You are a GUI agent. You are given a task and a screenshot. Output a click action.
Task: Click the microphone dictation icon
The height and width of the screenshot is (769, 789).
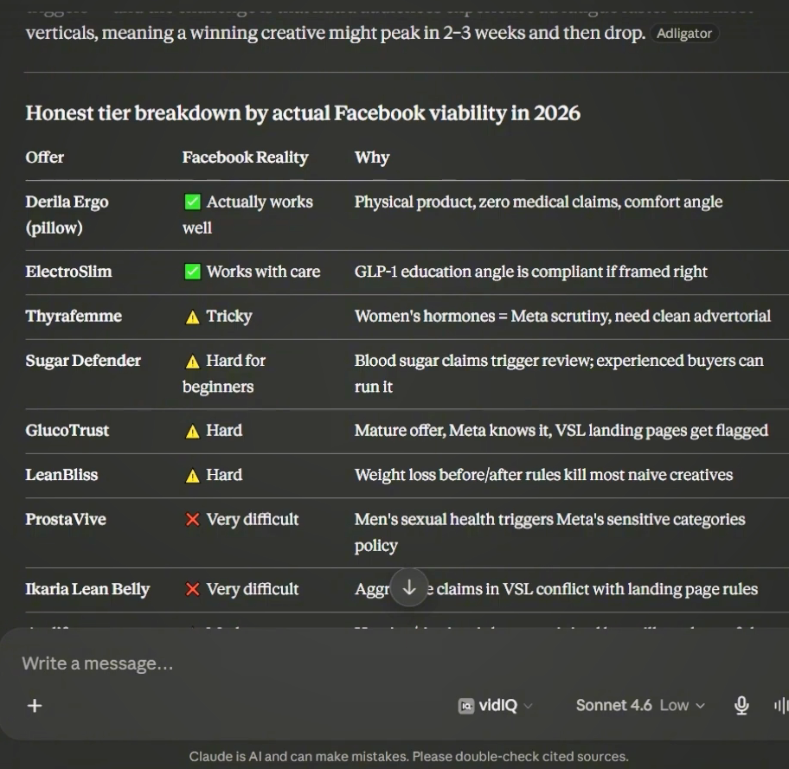741,706
